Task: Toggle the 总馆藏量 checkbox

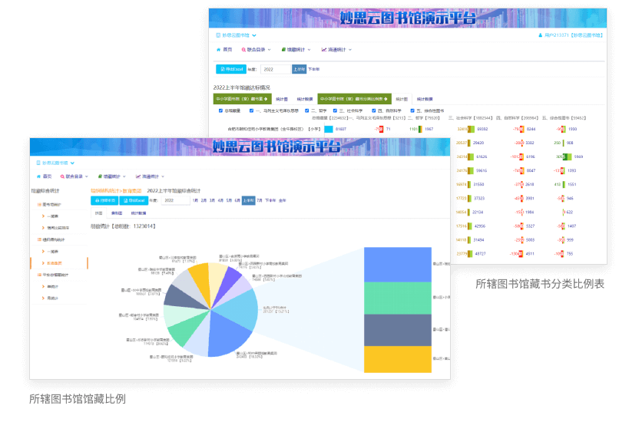Action: tap(220, 110)
